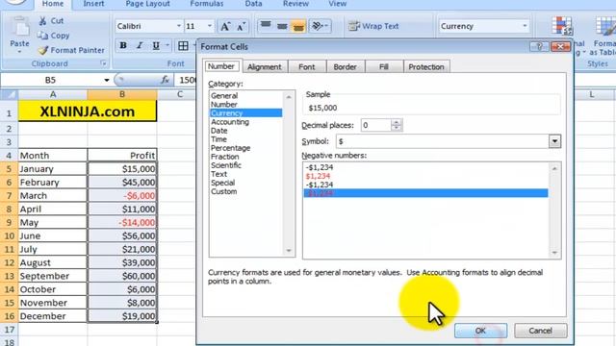This screenshot has width=616, height=346.
Task: Click the Decimal places input field
Action: pyautogui.click(x=376, y=125)
